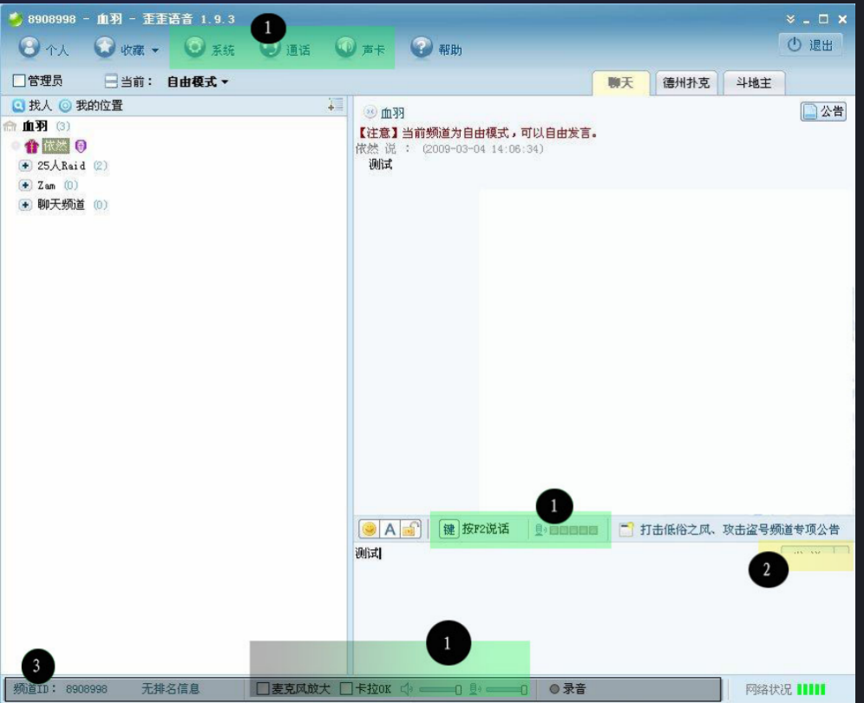The width and height of the screenshot is (864, 703).
Task: Click 我的位置 to locate myself
Action: 91,105
